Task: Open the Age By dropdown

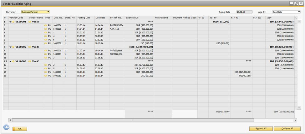Action: tap(286, 12)
